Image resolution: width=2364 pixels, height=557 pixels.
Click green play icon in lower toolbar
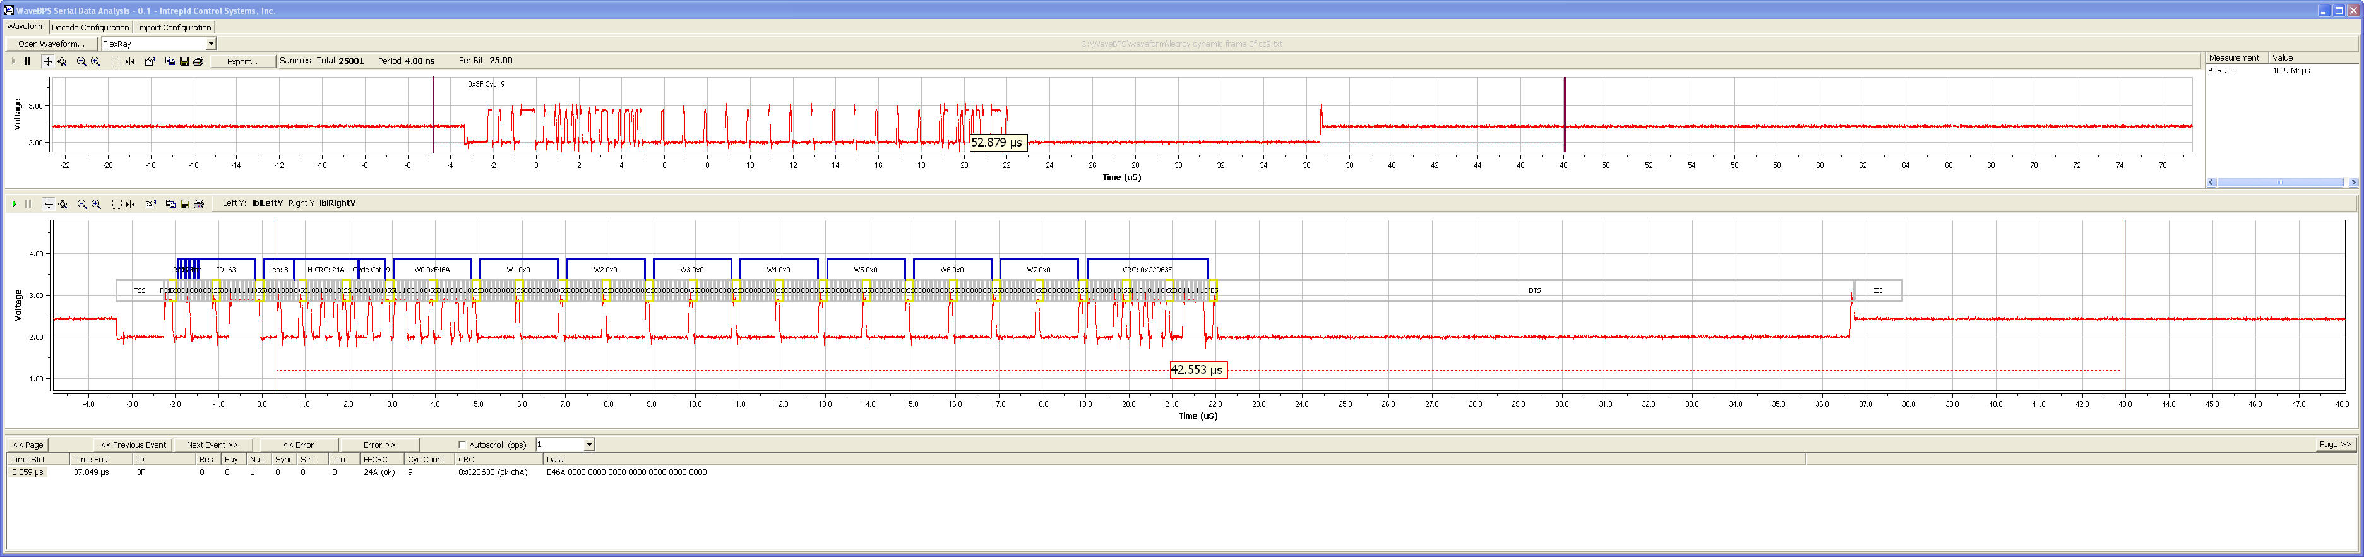pyautogui.click(x=14, y=204)
